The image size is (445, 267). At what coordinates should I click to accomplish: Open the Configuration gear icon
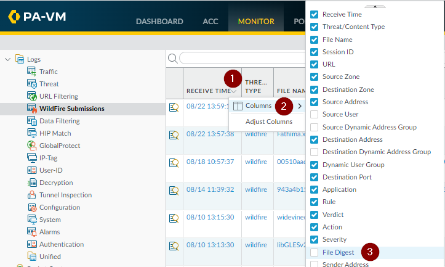(x=32, y=207)
